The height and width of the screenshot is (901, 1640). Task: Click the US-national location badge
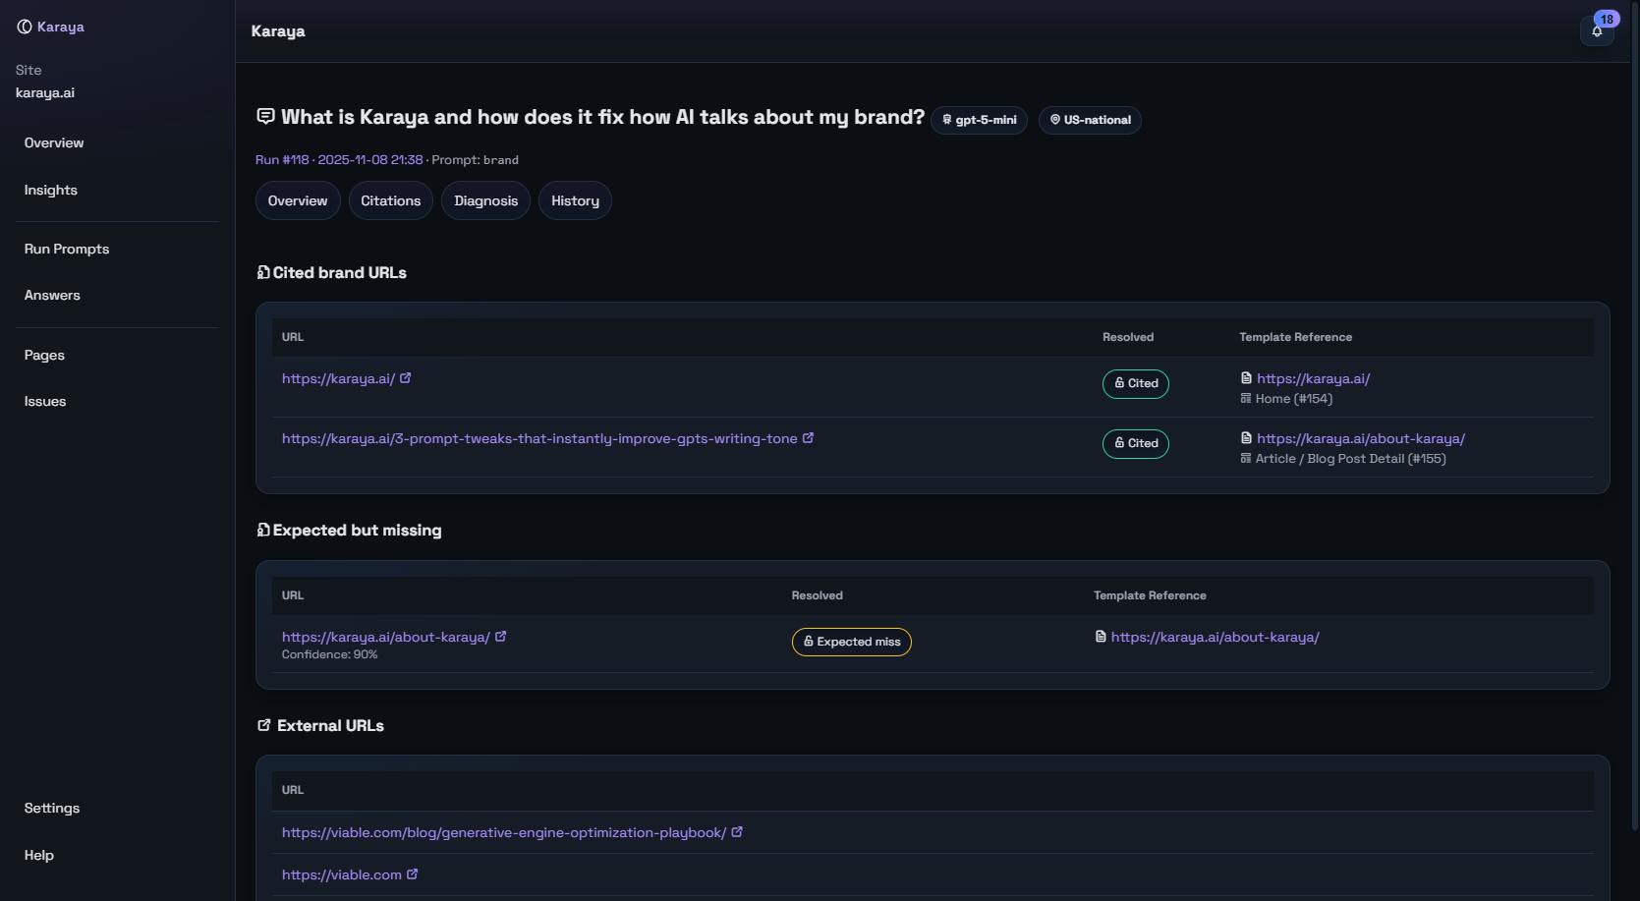tap(1090, 120)
